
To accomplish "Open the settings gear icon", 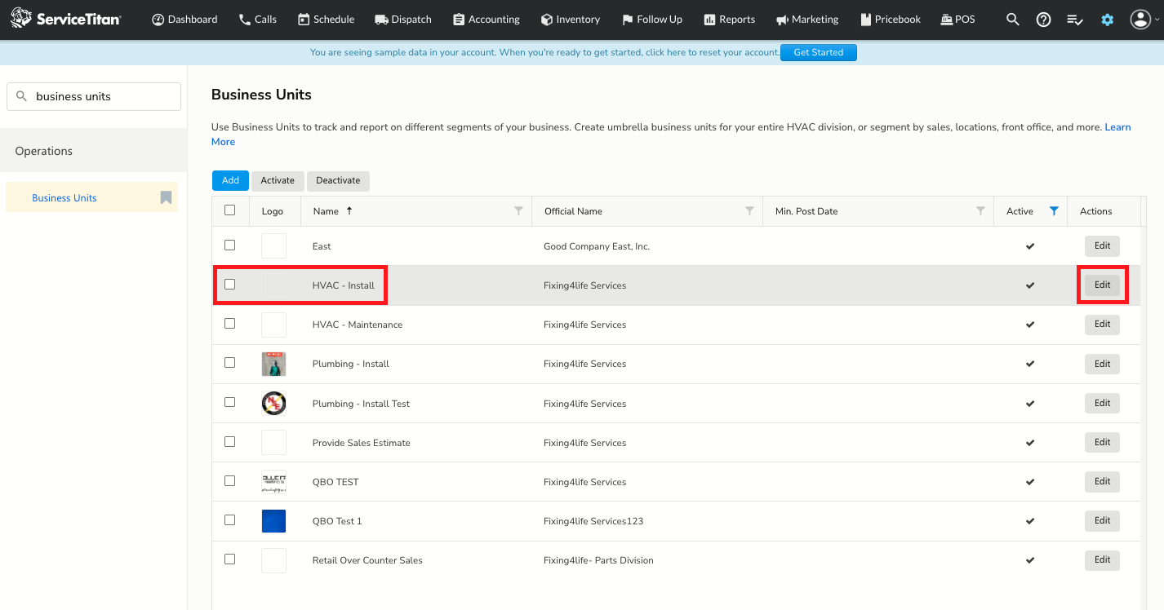I will [1107, 20].
